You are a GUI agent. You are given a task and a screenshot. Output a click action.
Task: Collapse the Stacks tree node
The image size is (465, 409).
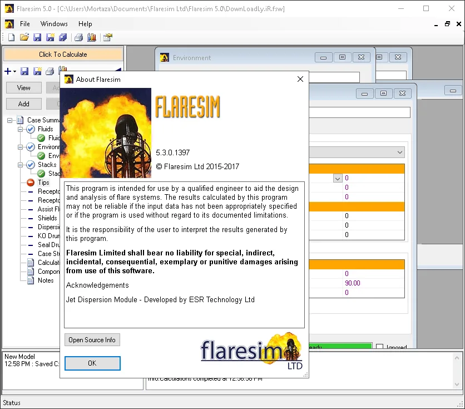tap(20, 165)
